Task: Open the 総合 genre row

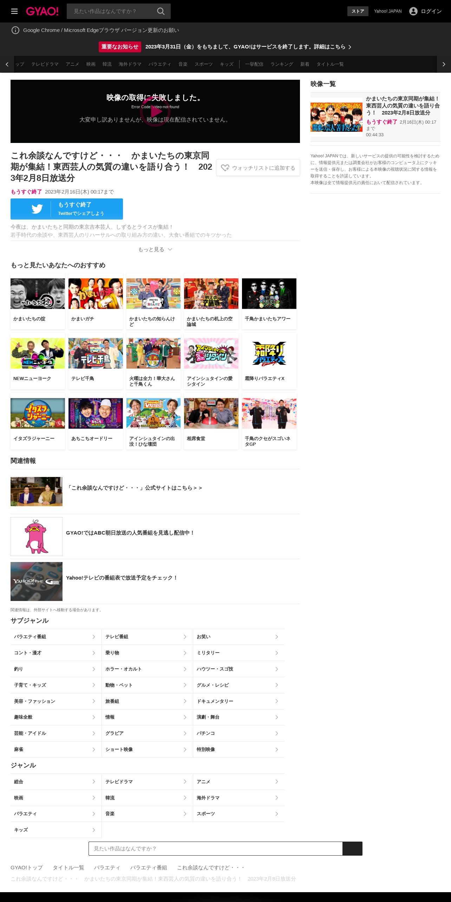Action: pyautogui.click(x=56, y=782)
